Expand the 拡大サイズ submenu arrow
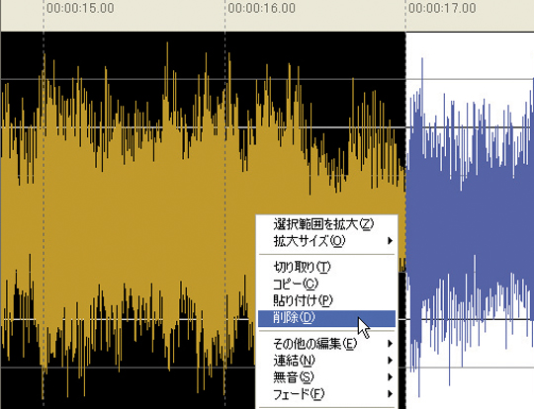The width and height of the screenshot is (534, 409). pyautogui.click(x=390, y=241)
